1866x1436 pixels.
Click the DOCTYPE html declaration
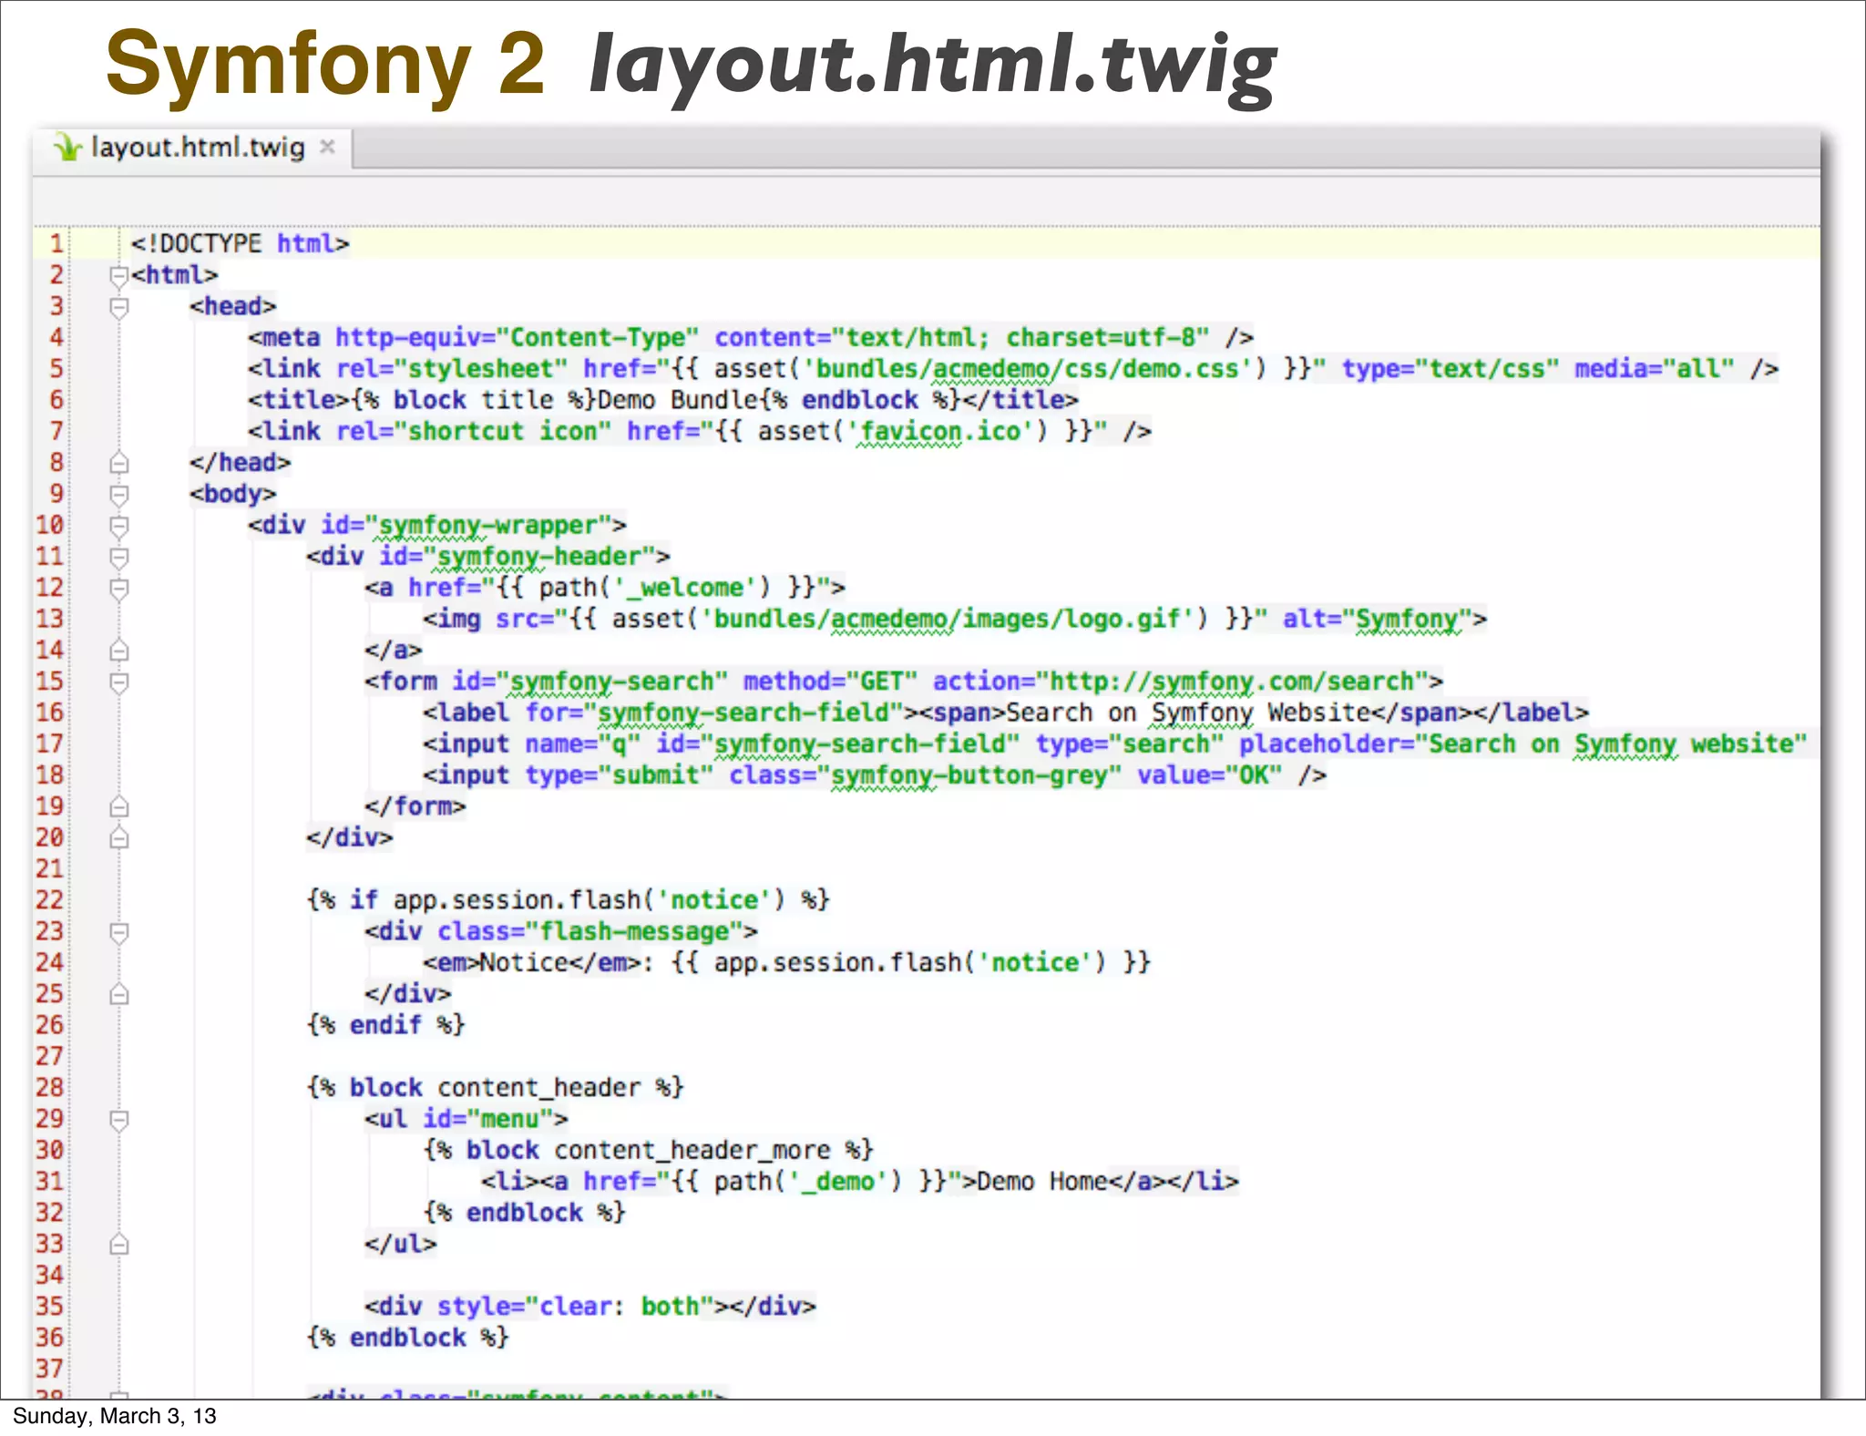click(240, 244)
